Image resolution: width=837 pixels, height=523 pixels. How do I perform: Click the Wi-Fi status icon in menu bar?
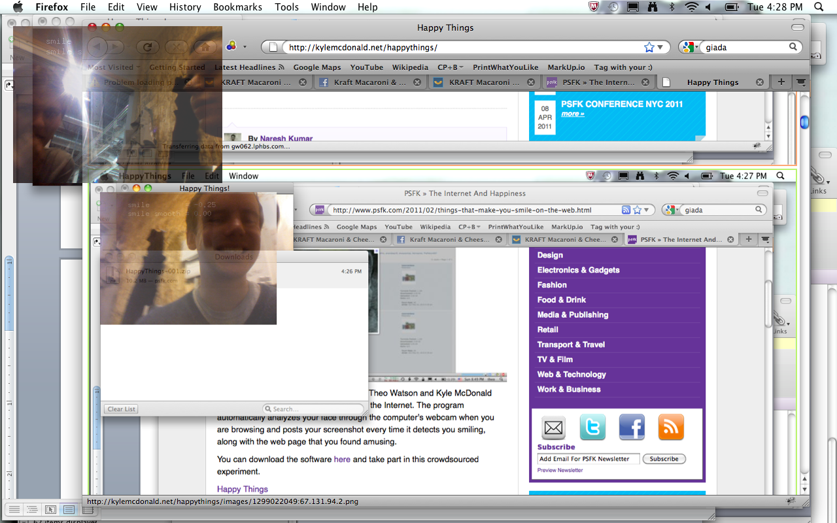pyautogui.click(x=691, y=7)
